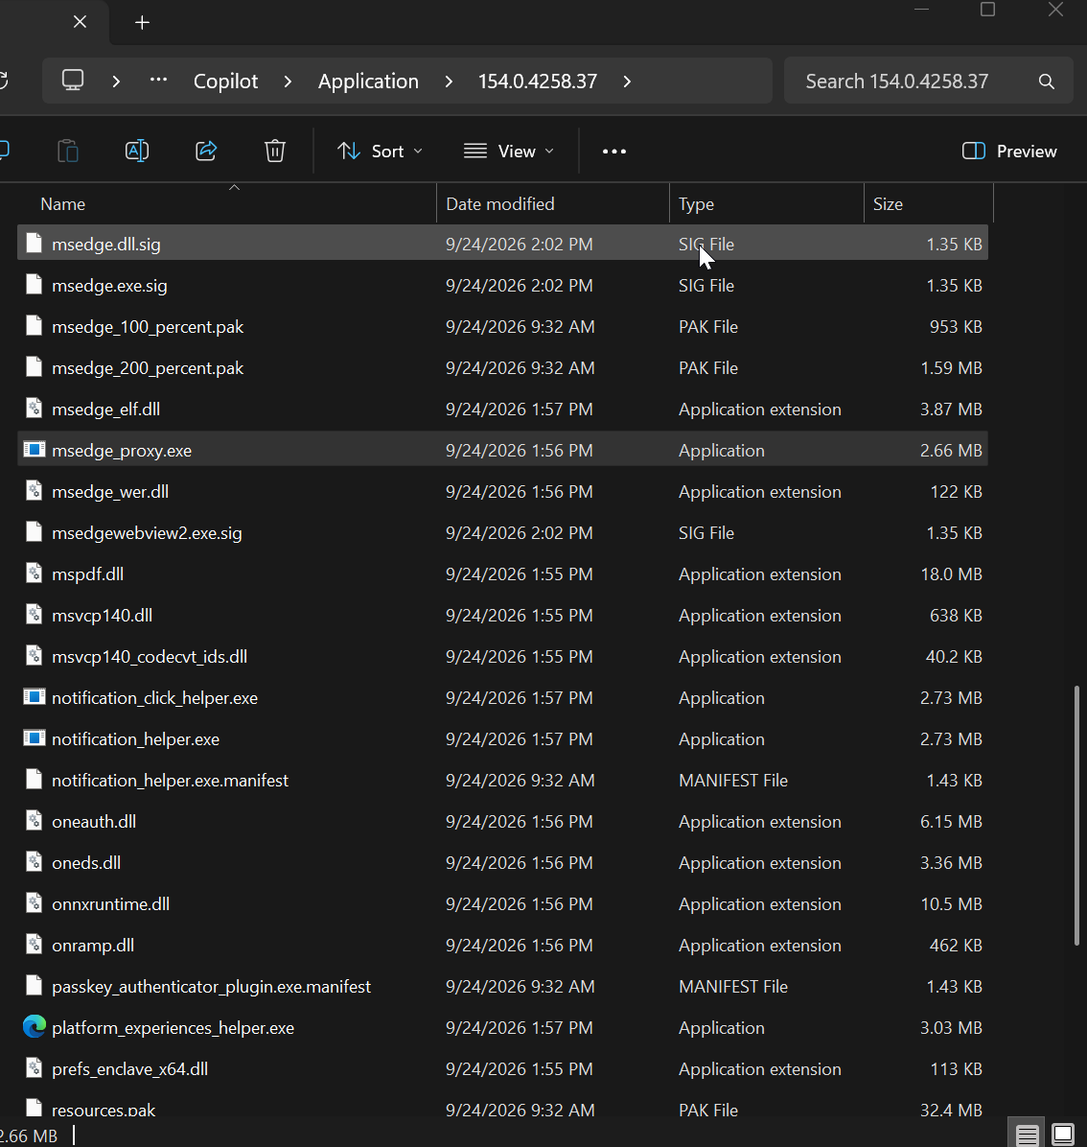Expand chevron after 154.0.4258.37 breadcrumb
This screenshot has height=1147, width=1087.
tap(627, 82)
